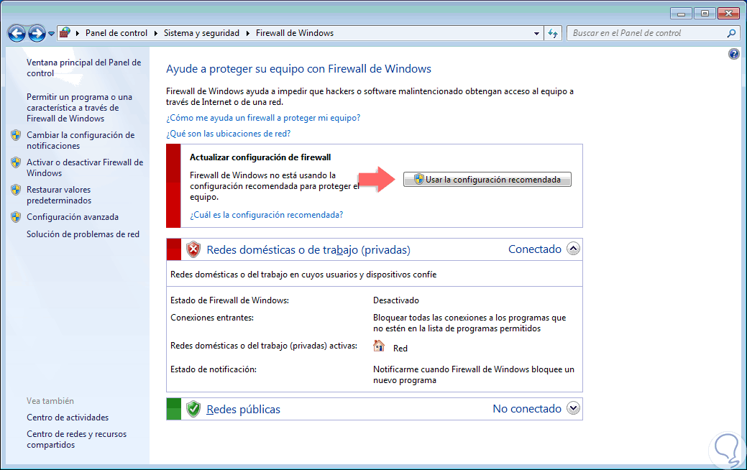
Task: Click Ayude a proteger su equipo title
Action: 298,68
